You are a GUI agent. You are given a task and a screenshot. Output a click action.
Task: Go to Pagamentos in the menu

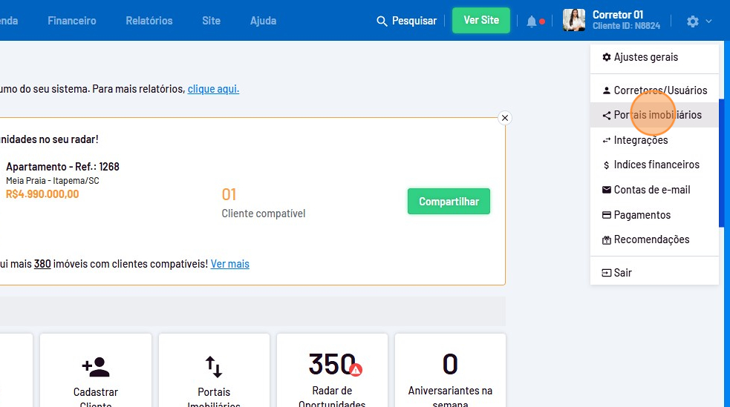[642, 215]
